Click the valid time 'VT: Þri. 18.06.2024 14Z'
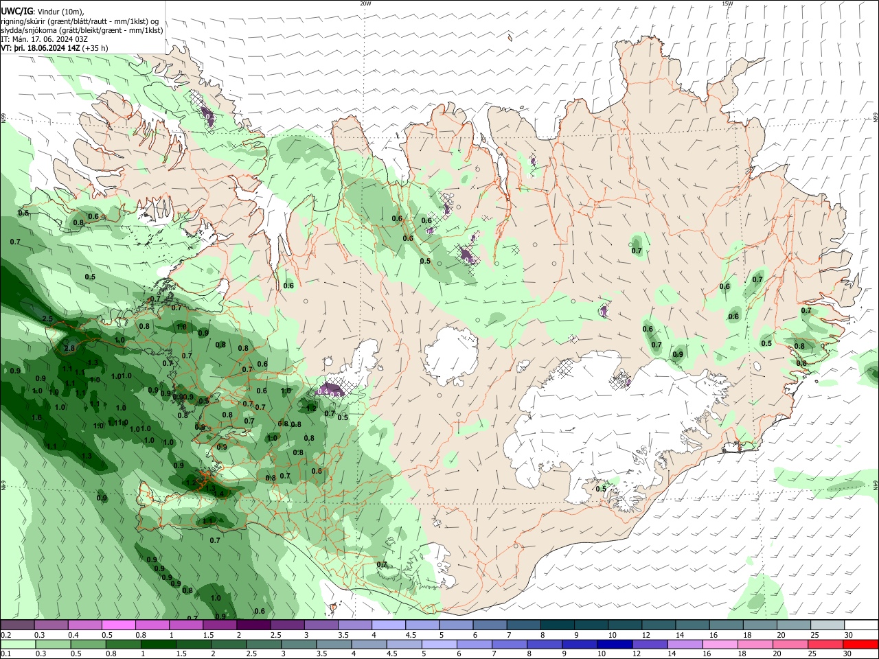The height and width of the screenshot is (659, 879). [41, 48]
